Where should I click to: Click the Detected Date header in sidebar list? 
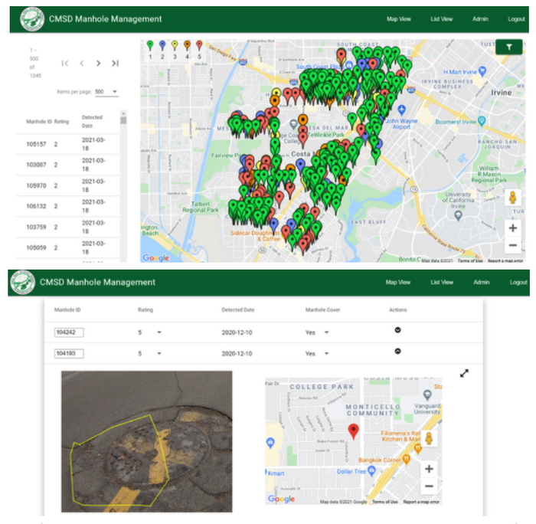[x=92, y=121]
